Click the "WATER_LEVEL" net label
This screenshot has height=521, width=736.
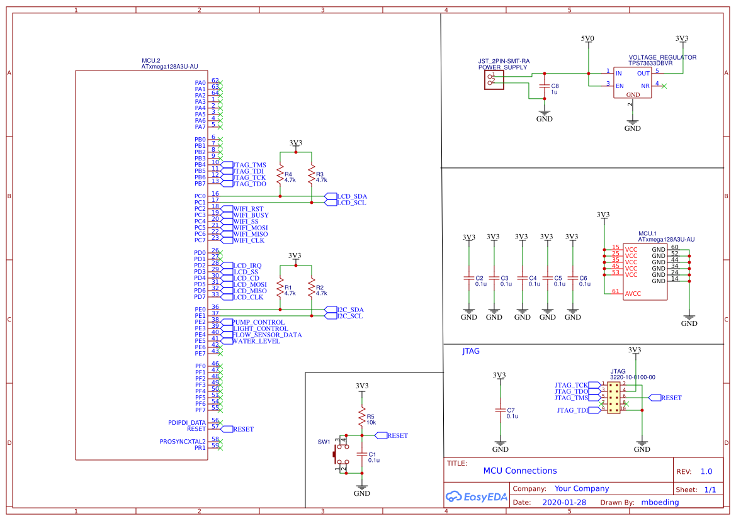(x=256, y=341)
